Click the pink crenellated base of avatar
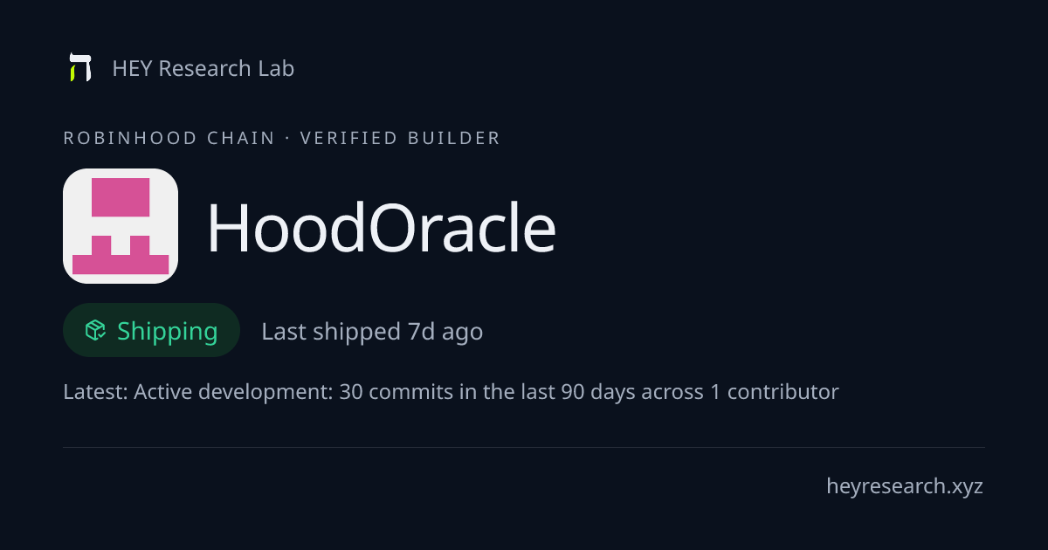 pos(121,255)
